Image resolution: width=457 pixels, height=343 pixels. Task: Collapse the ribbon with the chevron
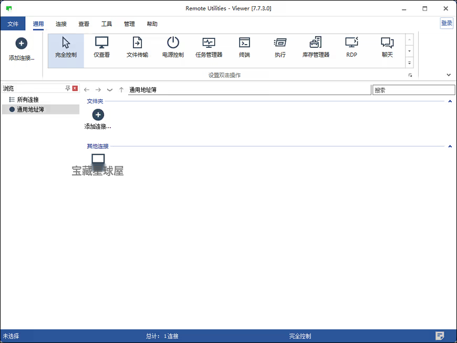[449, 75]
